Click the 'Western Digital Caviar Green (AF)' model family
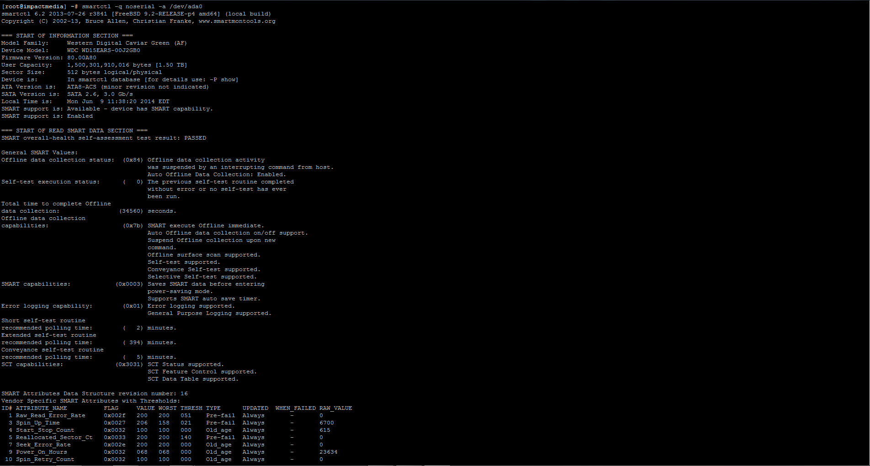 click(127, 43)
